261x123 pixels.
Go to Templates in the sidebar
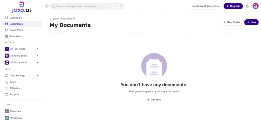click(22, 36)
